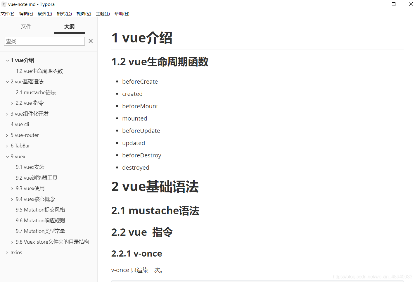Minimize the Typora window
The height and width of the screenshot is (282, 415).
click(377, 4)
